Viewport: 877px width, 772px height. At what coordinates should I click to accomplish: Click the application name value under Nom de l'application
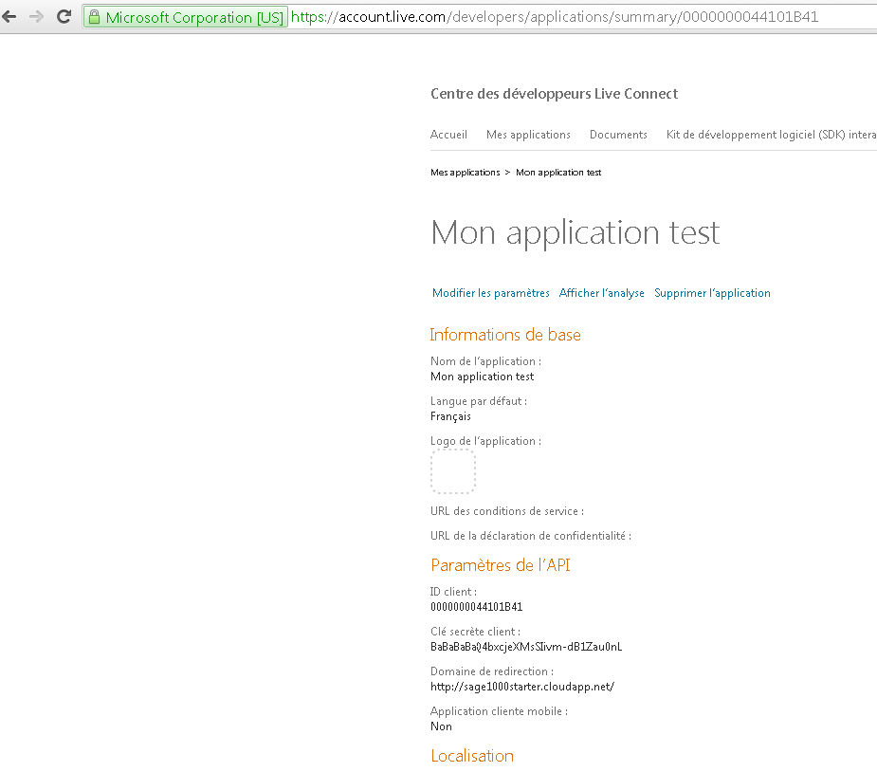[x=482, y=377]
